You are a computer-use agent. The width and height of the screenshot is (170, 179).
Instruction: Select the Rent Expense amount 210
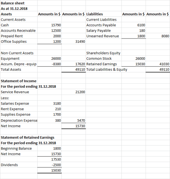coord(58,109)
